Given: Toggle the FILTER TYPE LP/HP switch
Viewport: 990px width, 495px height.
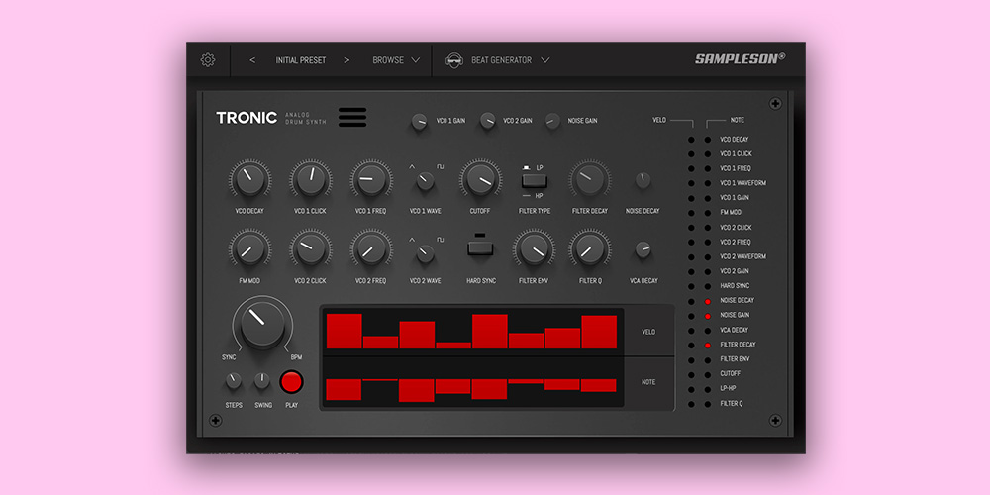Looking at the screenshot, I should tap(535, 181).
